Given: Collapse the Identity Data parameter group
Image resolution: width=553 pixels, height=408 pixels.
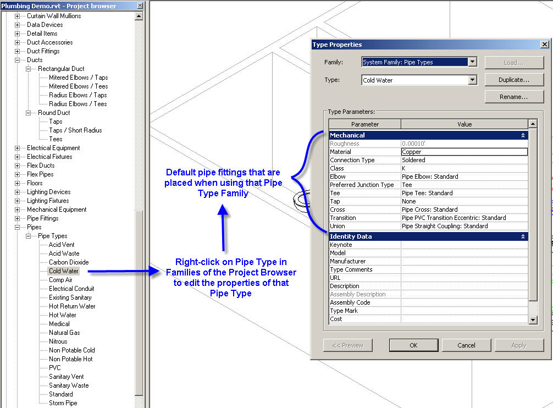Looking at the screenshot, I should [523, 236].
